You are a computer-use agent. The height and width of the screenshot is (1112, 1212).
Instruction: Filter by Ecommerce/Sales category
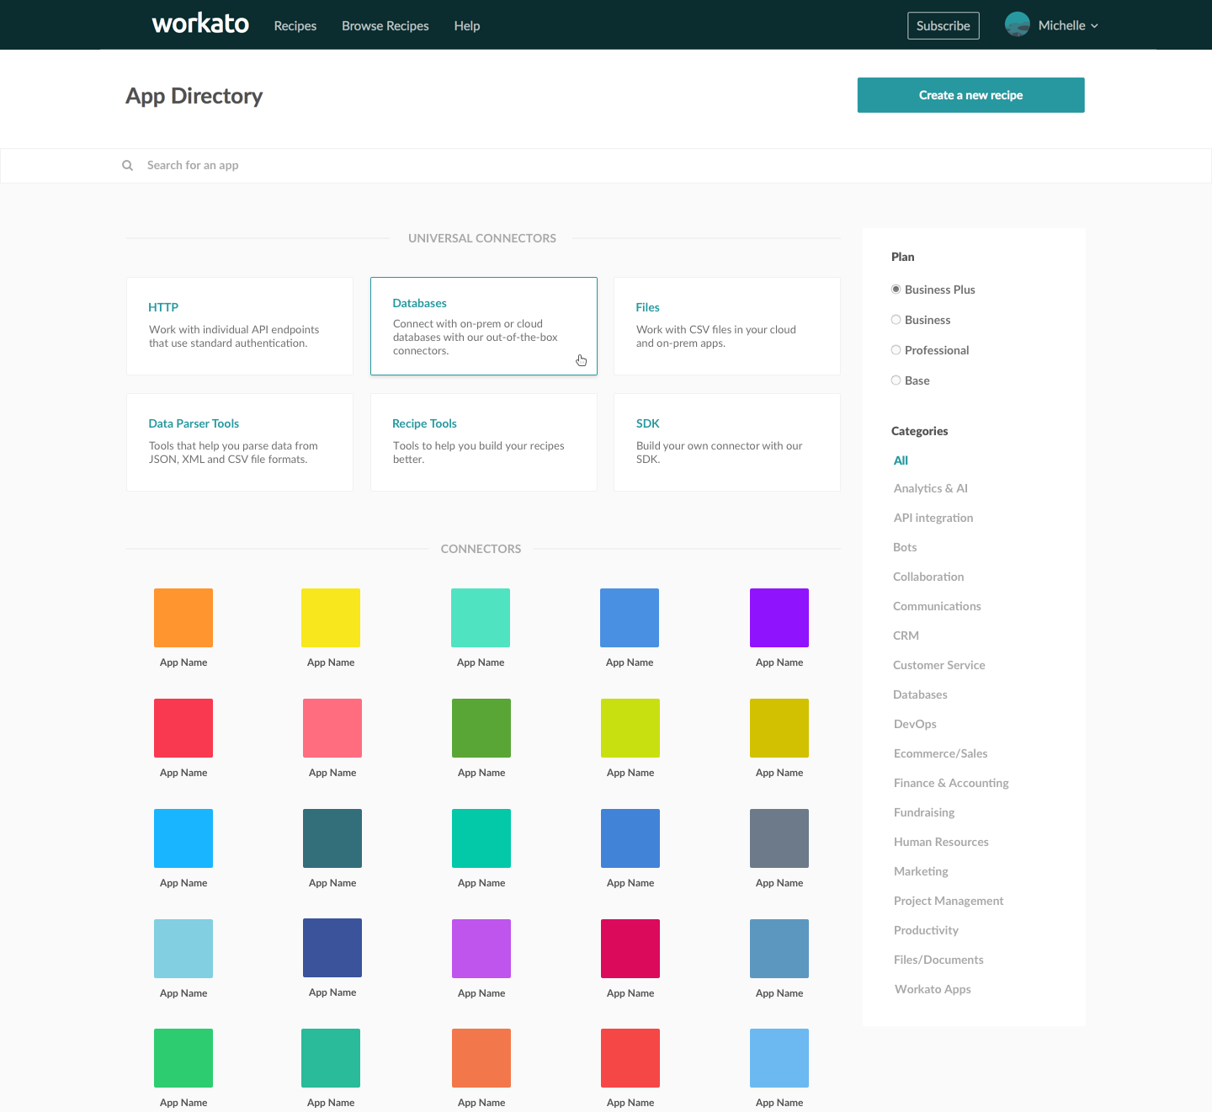tap(940, 753)
